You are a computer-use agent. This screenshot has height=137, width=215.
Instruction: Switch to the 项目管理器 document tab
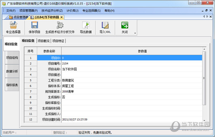point(18,17)
